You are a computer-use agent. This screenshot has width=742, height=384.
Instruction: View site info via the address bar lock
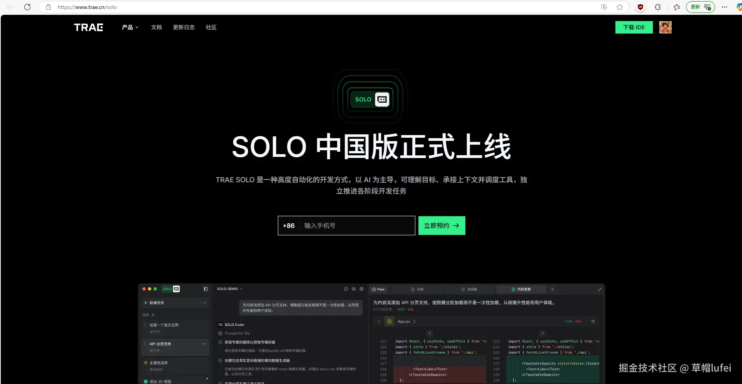(x=48, y=7)
